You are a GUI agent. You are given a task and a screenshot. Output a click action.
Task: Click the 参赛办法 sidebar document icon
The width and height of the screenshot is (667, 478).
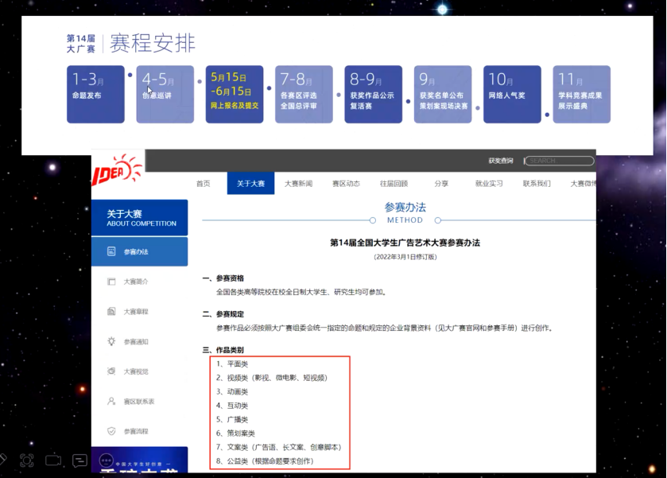tap(112, 252)
